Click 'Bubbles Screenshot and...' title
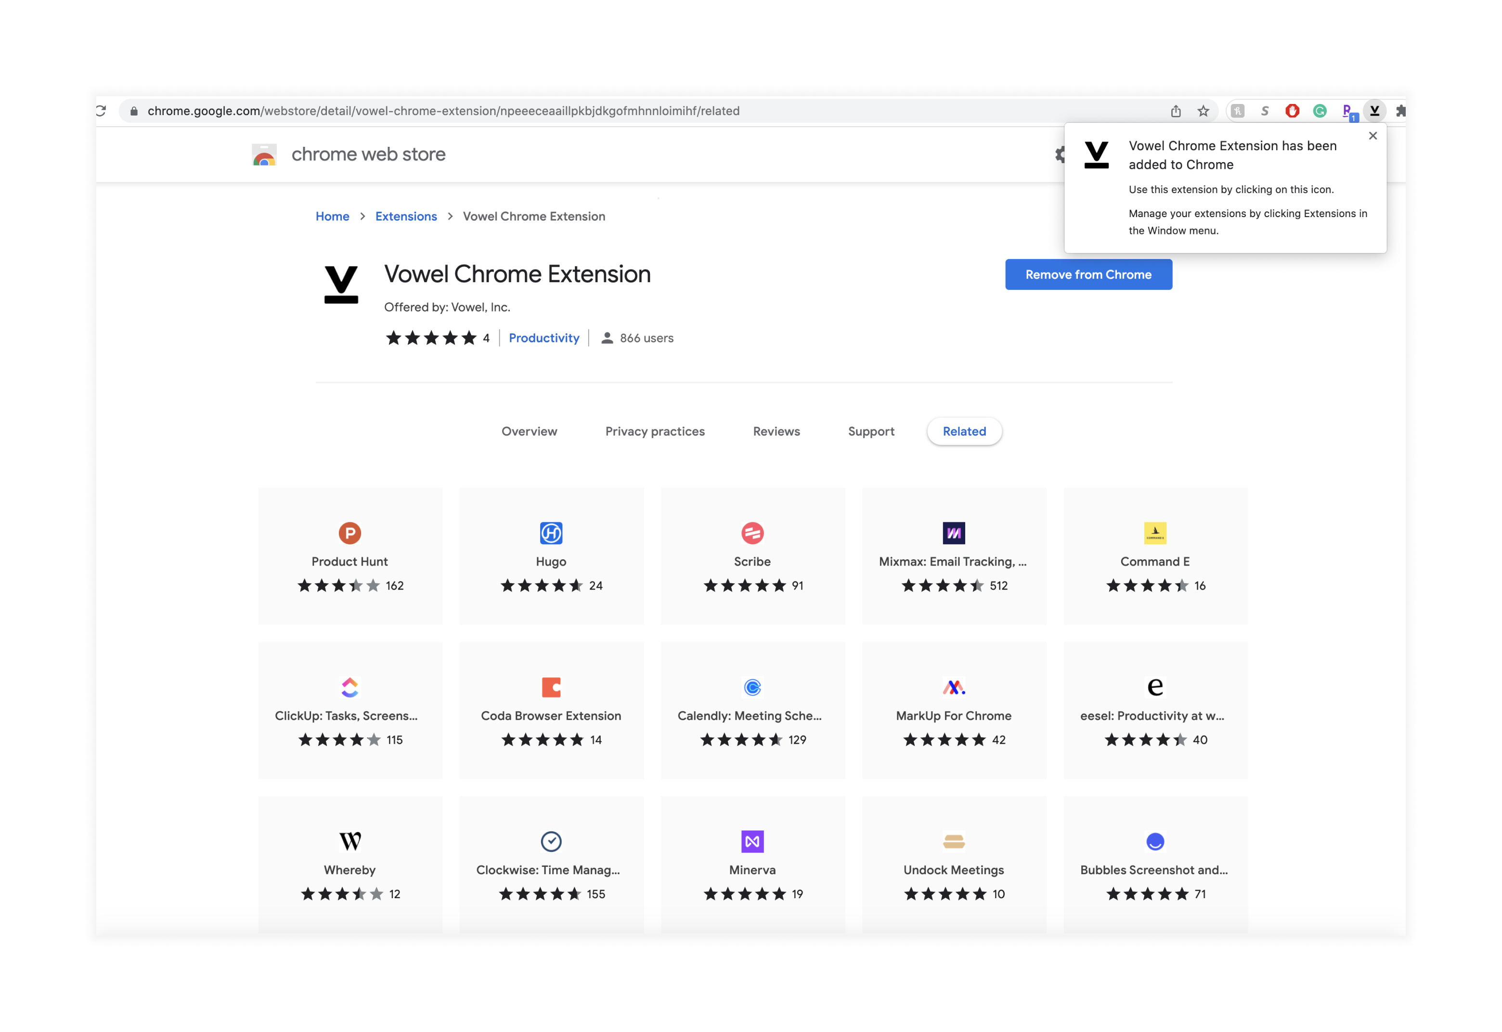The image size is (1502, 1032). pos(1154,870)
